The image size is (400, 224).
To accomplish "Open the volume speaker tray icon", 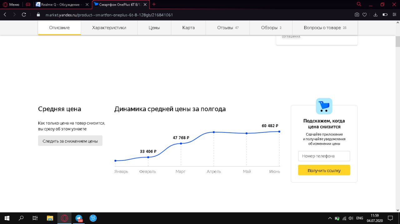I will coord(351,218).
